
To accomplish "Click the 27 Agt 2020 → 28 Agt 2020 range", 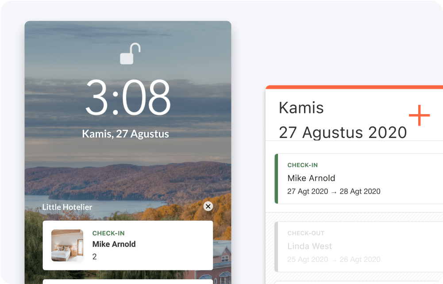I will coord(334,192).
